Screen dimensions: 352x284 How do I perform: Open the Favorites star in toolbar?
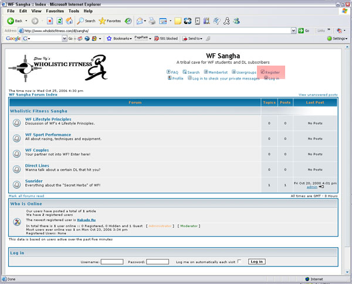(110, 20)
